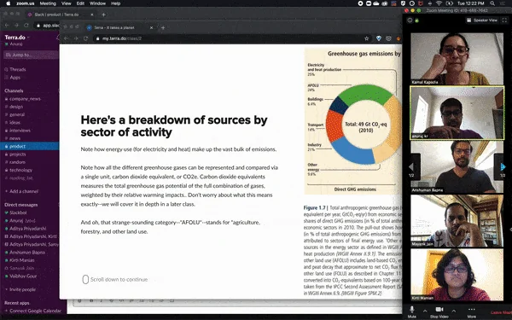Screen dimensions: 512x320
Task: Reload the Slack browser window
Action: point(26,25)
